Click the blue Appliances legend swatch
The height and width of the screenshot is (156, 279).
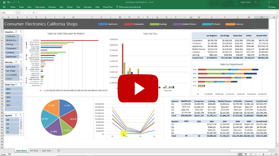click(x=103, y=24)
